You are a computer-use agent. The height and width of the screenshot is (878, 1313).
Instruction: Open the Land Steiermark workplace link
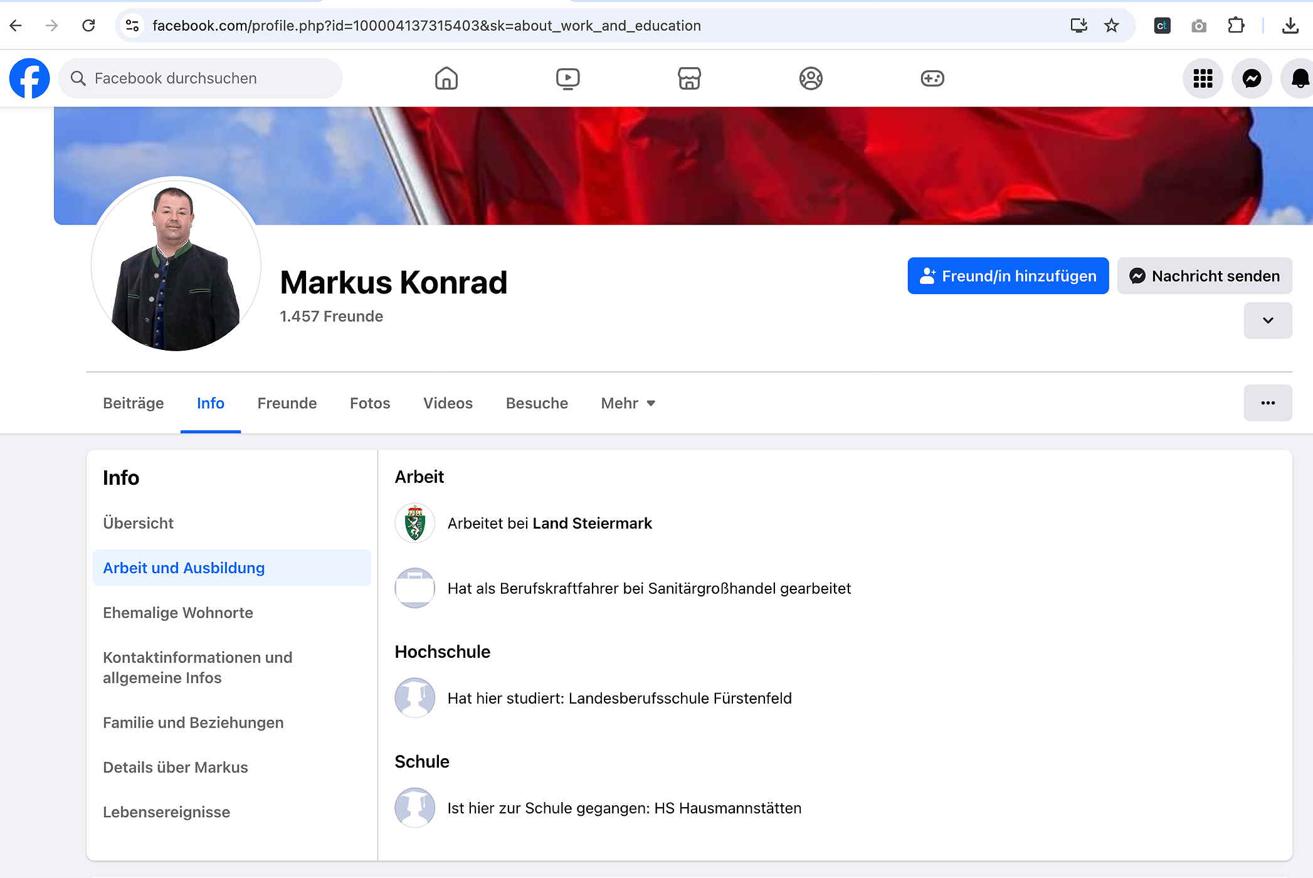pos(592,523)
